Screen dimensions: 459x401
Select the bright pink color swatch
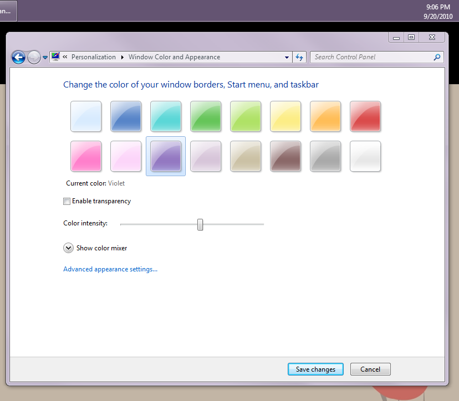pos(86,156)
